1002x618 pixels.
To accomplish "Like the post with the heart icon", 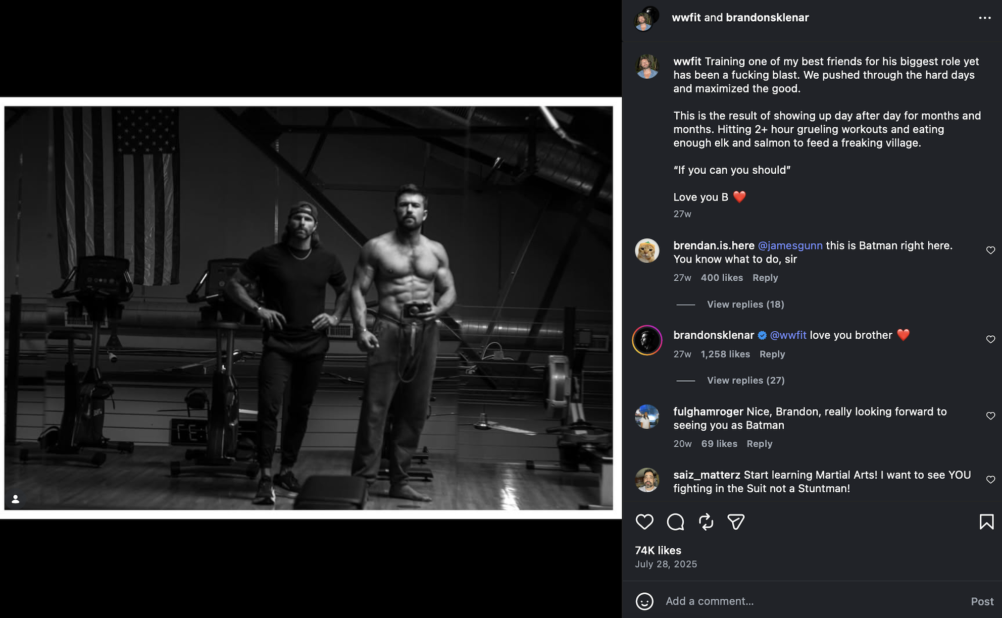I will (x=644, y=522).
